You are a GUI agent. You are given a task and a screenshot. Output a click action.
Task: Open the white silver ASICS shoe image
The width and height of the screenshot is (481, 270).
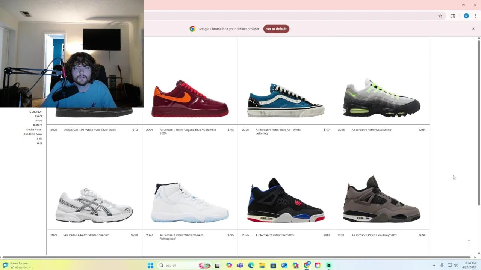pos(94,205)
